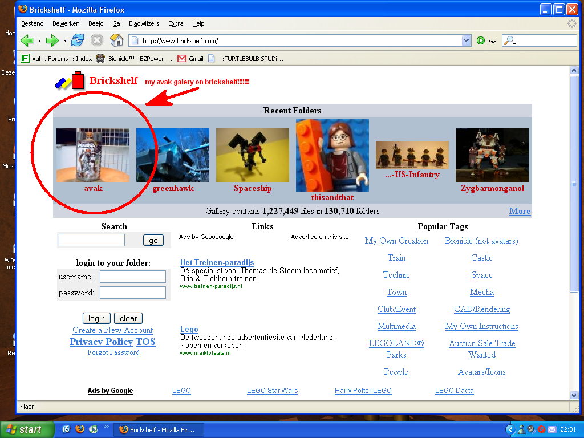The height and width of the screenshot is (438, 584).
Task: Open the Technic tag
Action: (396, 275)
